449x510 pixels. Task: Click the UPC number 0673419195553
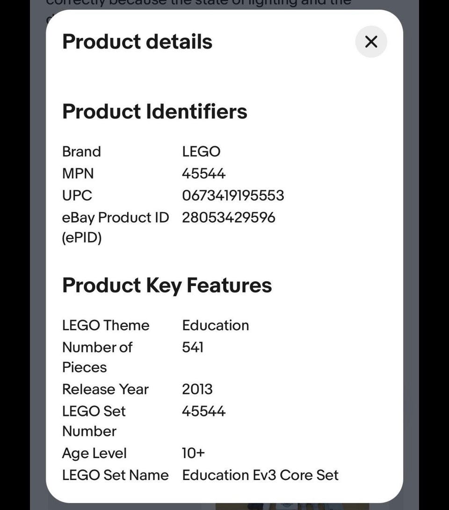pyautogui.click(x=233, y=195)
